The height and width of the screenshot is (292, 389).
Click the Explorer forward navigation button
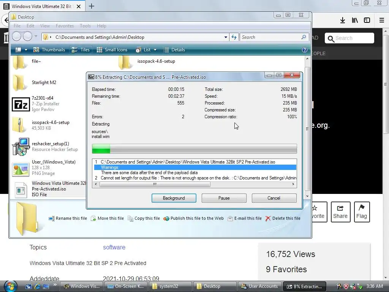27,36
